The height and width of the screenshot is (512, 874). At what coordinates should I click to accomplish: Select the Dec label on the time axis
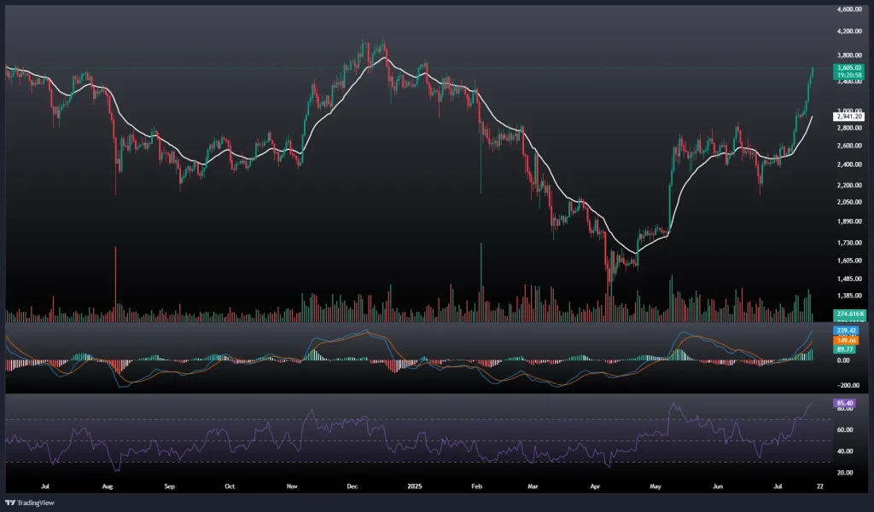coord(352,486)
